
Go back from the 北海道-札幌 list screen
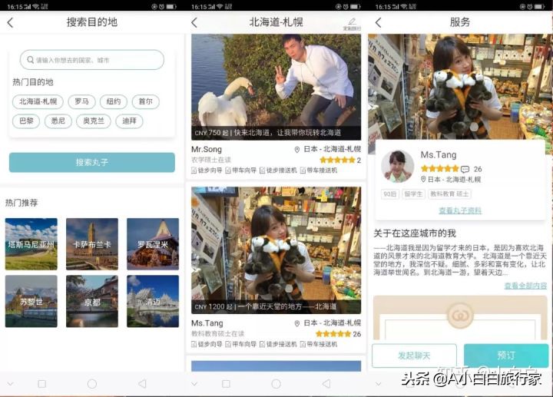[x=194, y=23]
